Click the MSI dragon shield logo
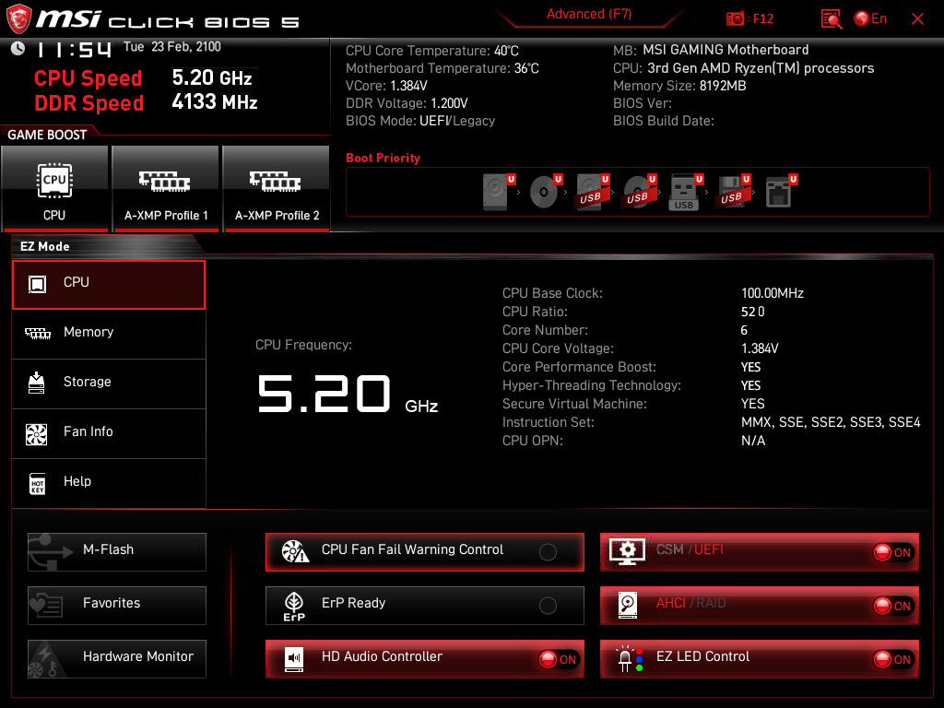Screen dimensions: 944x708 click(x=18, y=18)
